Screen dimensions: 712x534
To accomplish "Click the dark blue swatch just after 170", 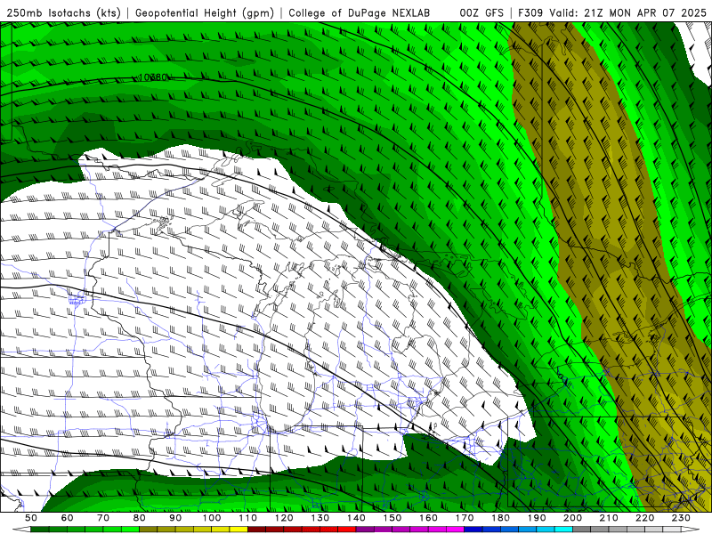I will tap(473, 529).
